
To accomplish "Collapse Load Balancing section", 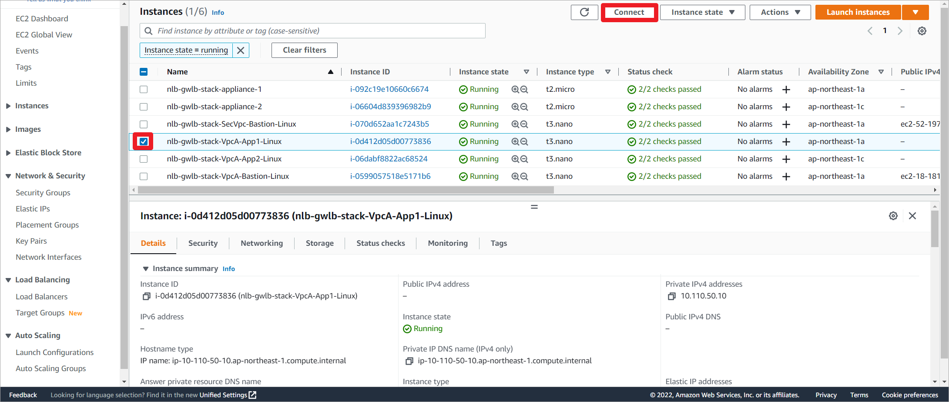I will pyautogui.click(x=8, y=280).
